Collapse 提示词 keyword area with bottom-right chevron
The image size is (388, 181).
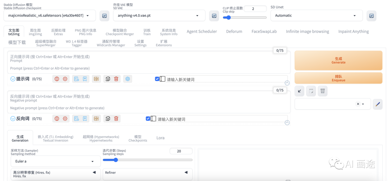click(x=287, y=83)
